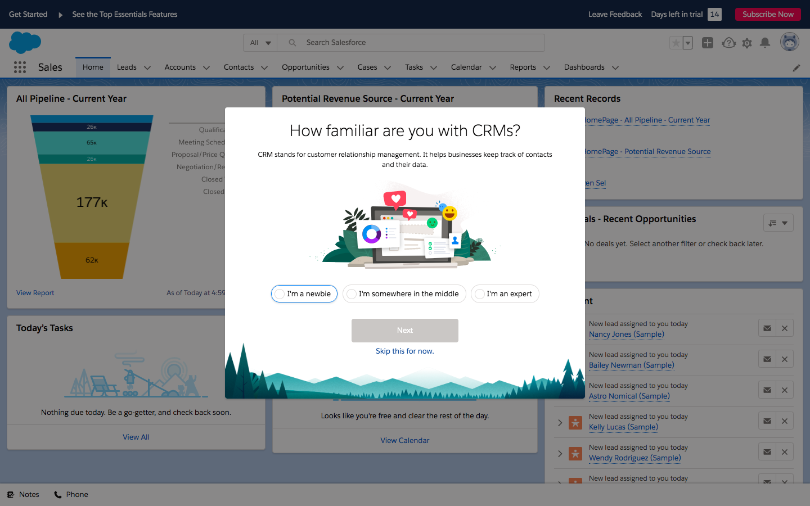Click the favorites star icon
The height and width of the screenshot is (506, 810).
click(x=676, y=43)
